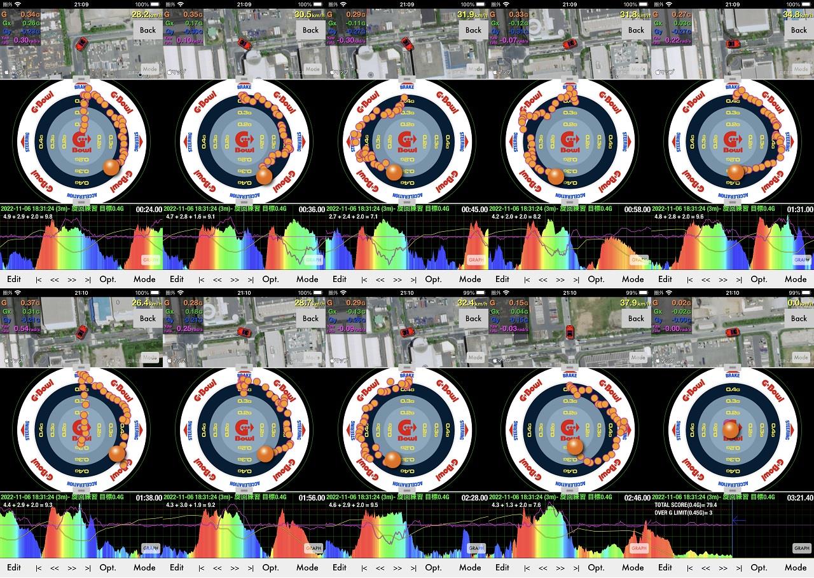Jump to end (>|) in the 00:24.00 panel
This screenshot has height=578, width=814.
88,279
